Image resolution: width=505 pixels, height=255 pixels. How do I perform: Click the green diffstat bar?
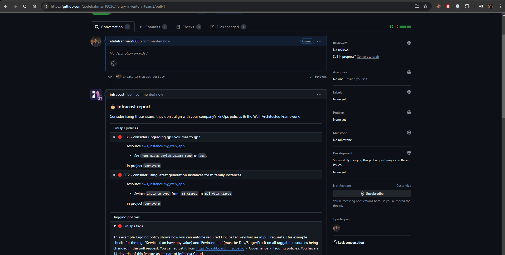(405, 27)
